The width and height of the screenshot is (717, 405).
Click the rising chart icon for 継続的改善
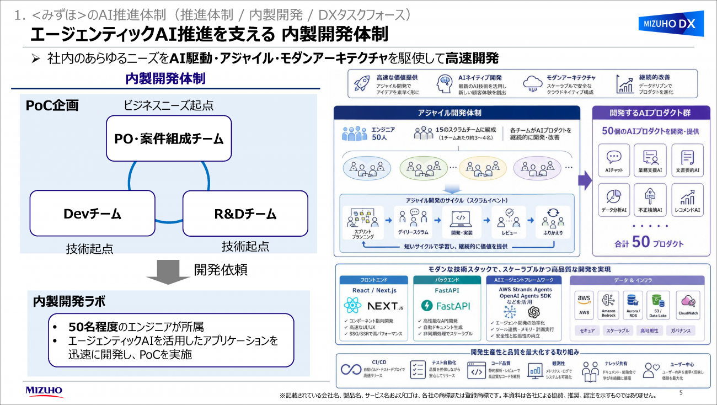(x=625, y=84)
